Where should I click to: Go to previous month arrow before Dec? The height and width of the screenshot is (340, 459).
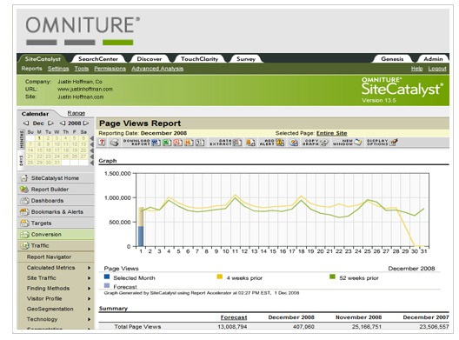pyautogui.click(x=26, y=123)
